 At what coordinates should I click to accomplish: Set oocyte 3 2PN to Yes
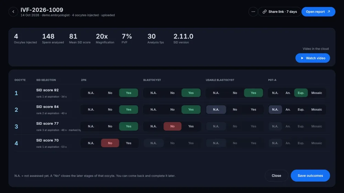(x=129, y=126)
